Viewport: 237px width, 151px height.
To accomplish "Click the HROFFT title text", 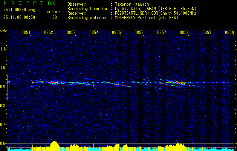I will [23, 3].
